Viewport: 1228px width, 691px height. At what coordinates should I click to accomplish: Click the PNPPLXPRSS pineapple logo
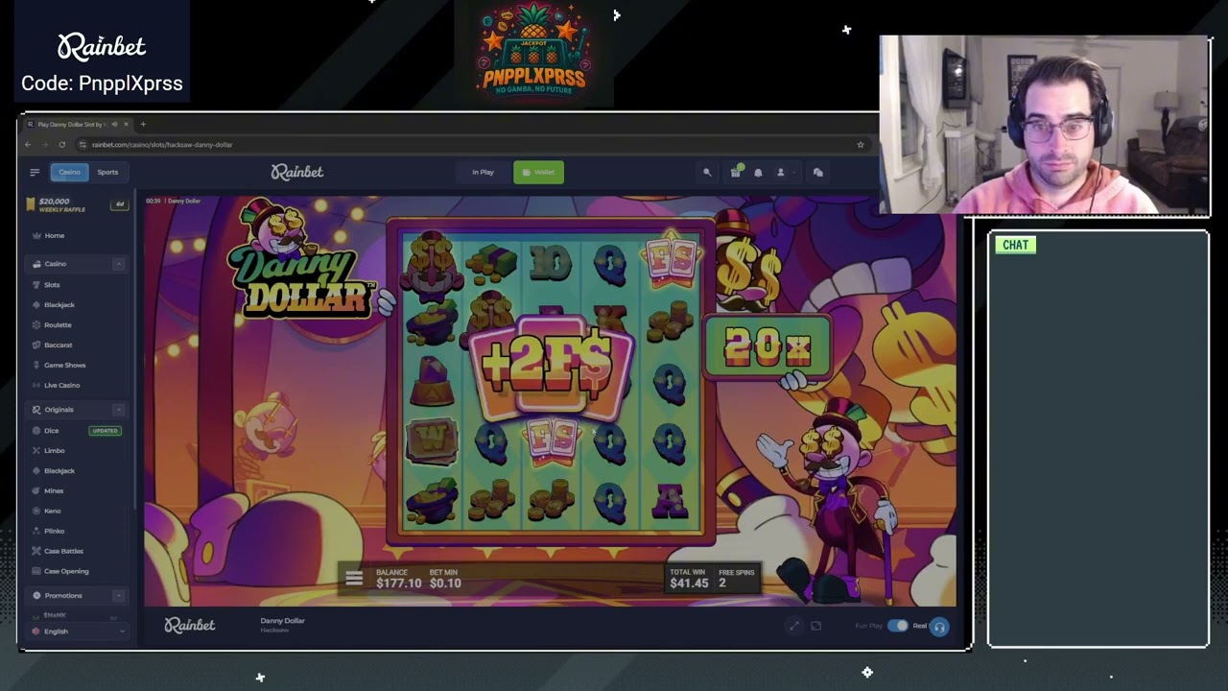533,50
